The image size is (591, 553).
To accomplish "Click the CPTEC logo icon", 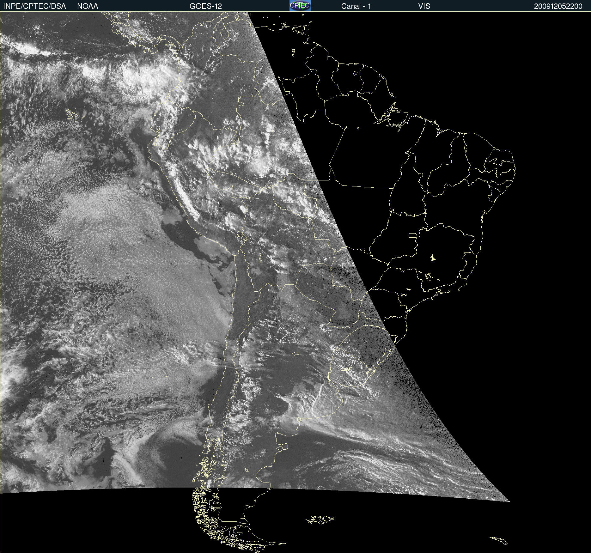I will [x=300, y=6].
